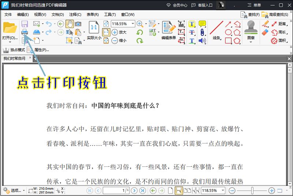Click the zoom slider in status bar
Viewport: 293px width, 196px height.
click(252, 191)
